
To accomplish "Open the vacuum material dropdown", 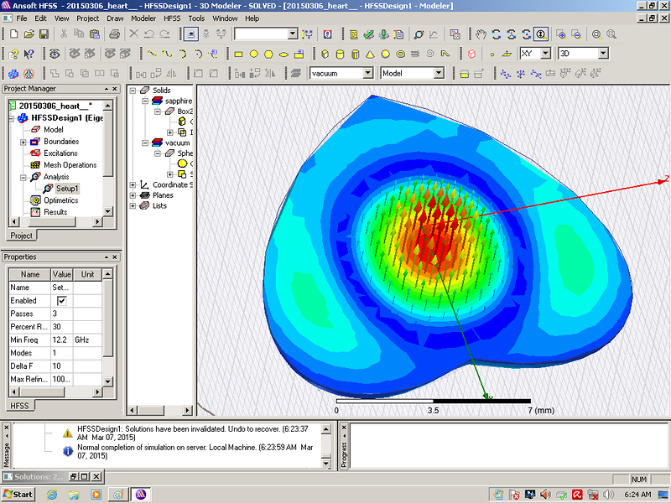I will pos(367,73).
